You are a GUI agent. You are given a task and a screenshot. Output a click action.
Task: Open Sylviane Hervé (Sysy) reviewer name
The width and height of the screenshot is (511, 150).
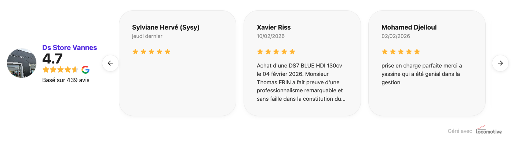(166, 27)
